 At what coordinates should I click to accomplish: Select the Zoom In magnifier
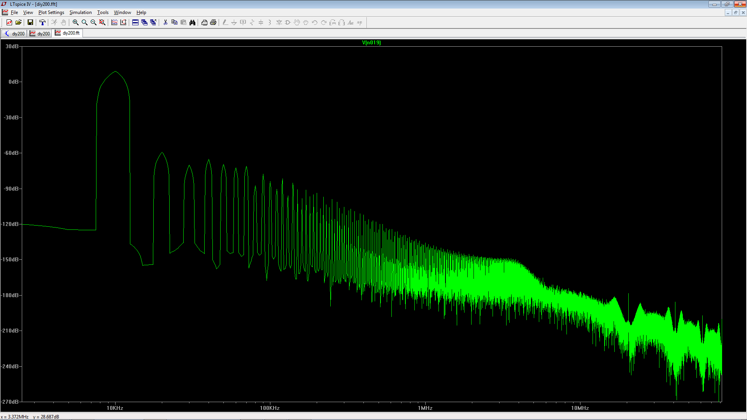[x=75, y=23]
